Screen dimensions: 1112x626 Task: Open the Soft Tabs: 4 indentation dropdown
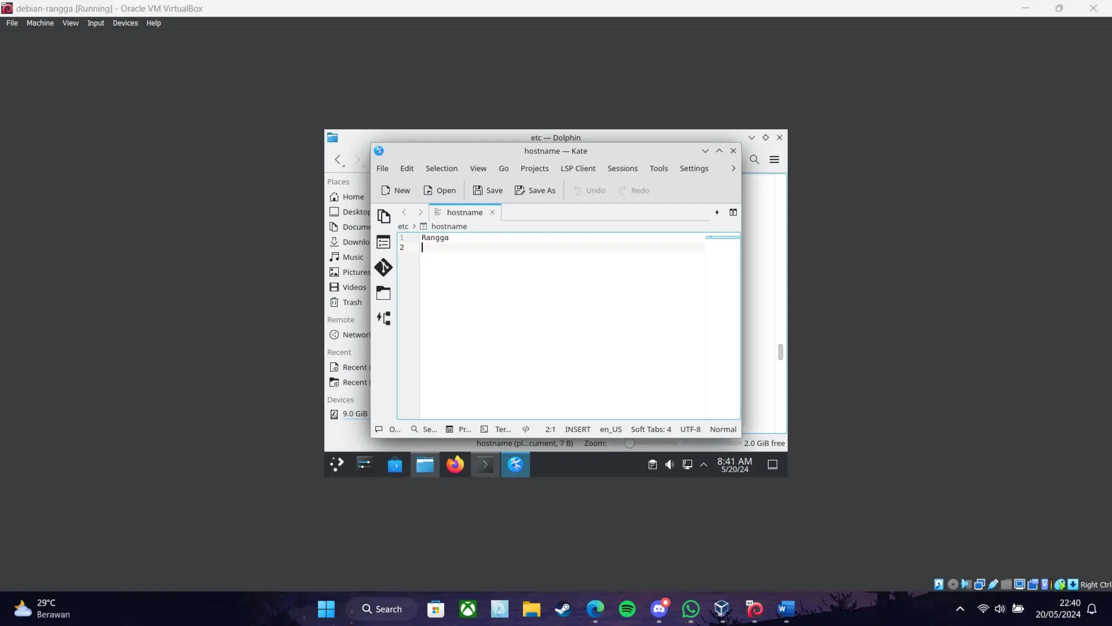point(650,429)
